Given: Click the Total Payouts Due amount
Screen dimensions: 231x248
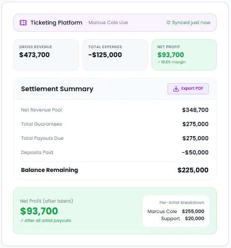Looking at the screenshot, I should pos(195,138).
